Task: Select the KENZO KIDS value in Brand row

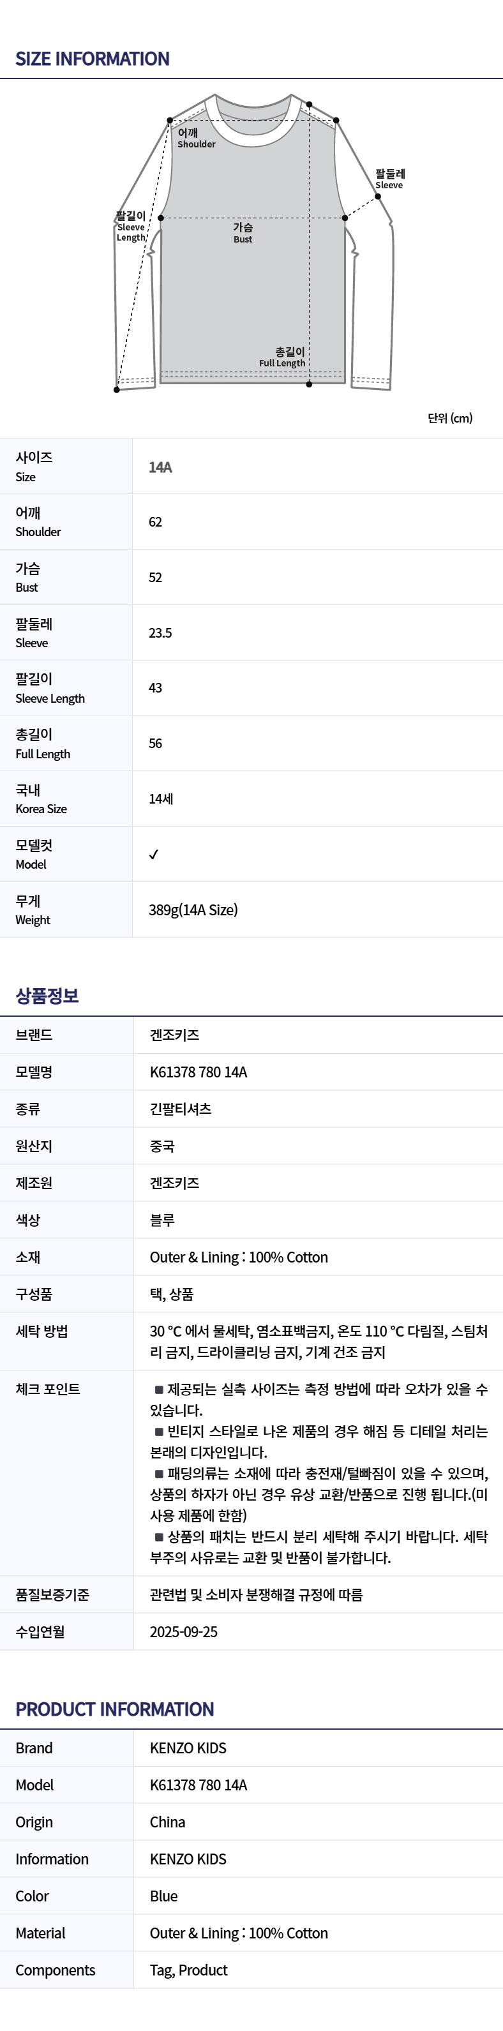Action: (188, 1748)
